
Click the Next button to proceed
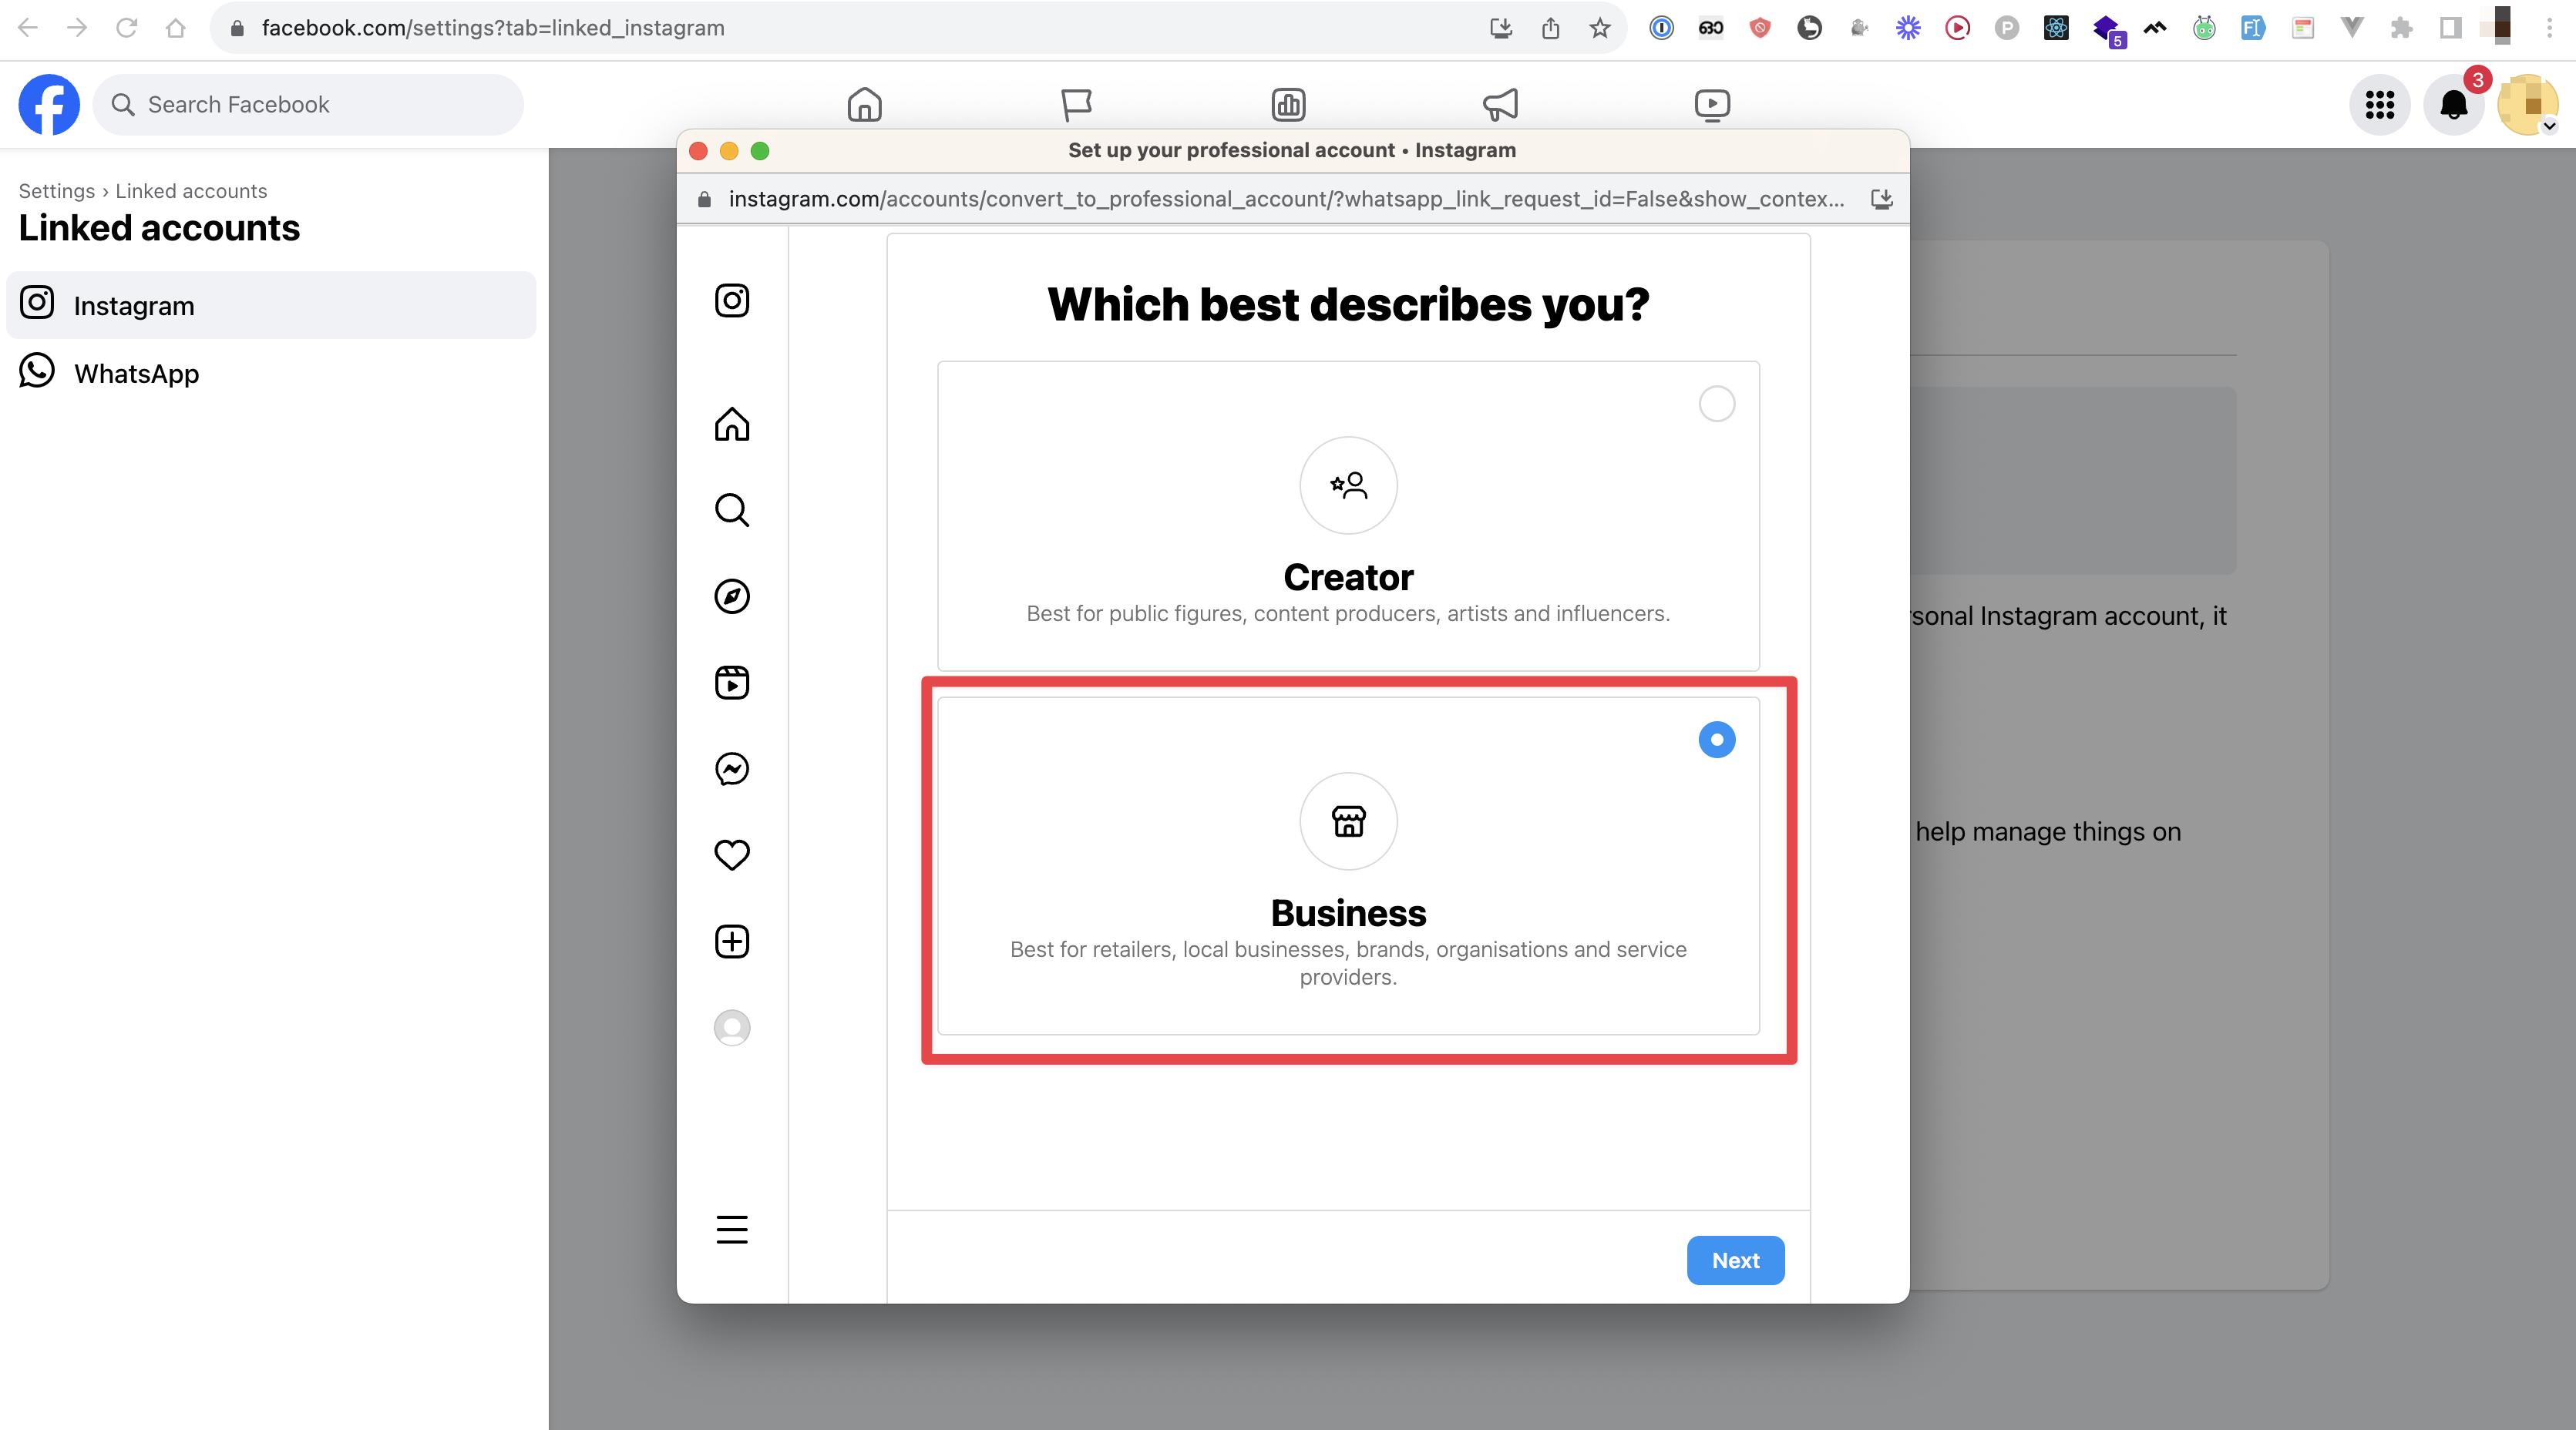(1733, 1259)
